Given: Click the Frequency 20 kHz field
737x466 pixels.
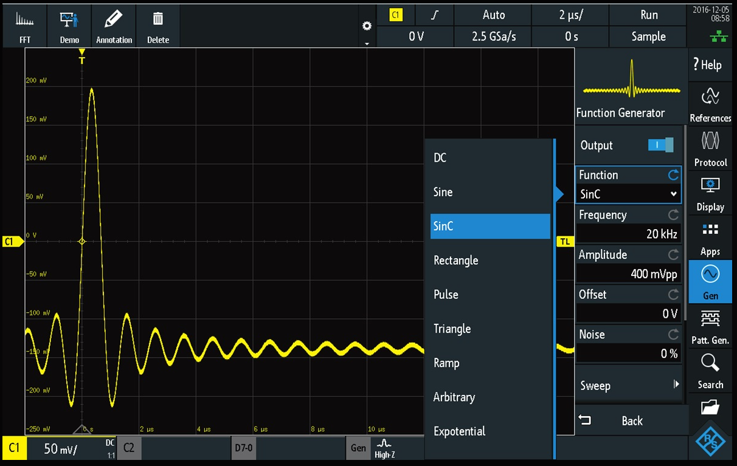Looking at the screenshot, I should 628,234.
